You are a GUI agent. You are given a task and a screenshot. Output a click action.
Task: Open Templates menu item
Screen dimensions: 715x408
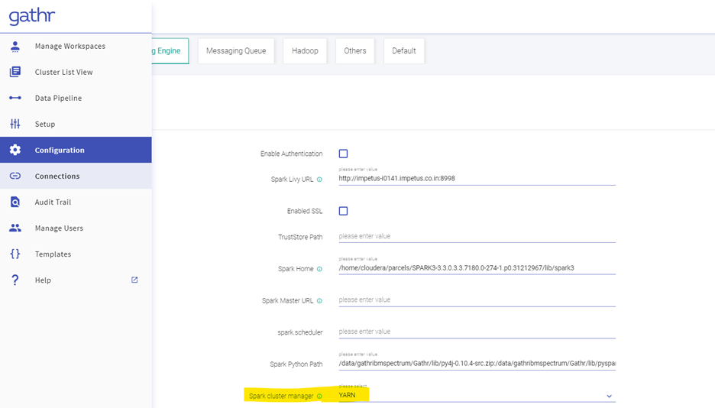[76, 254]
